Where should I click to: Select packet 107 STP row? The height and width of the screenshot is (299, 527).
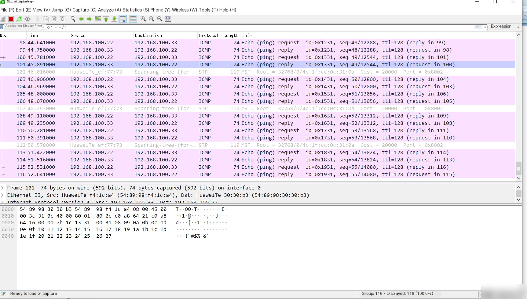[x=258, y=108]
